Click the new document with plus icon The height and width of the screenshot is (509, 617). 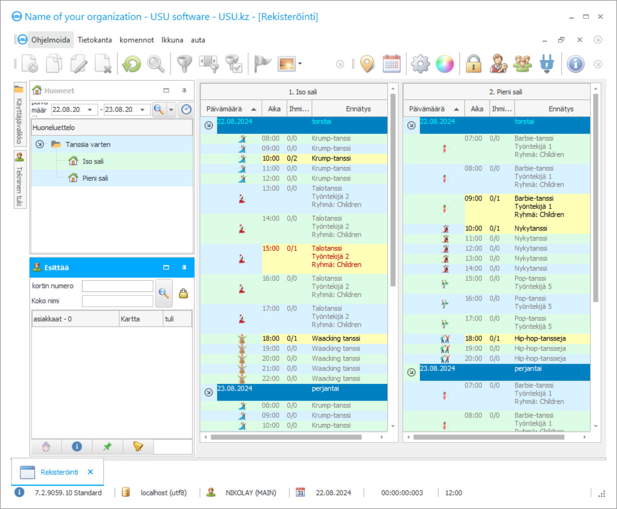click(30, 64)
